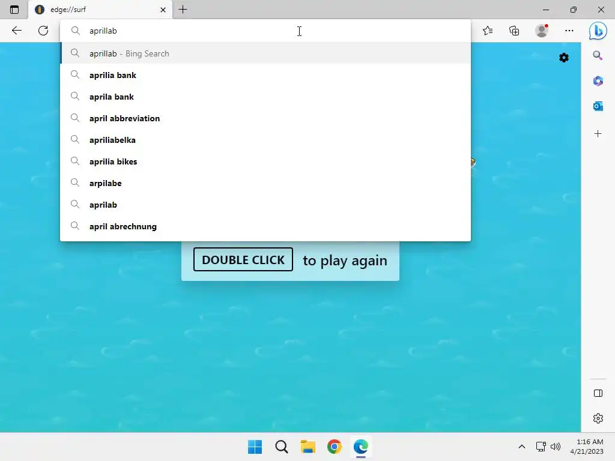615x461 pixels.
Task: Choose bold 'aprilab' suggestion
Action: click(x=265, y=204)
